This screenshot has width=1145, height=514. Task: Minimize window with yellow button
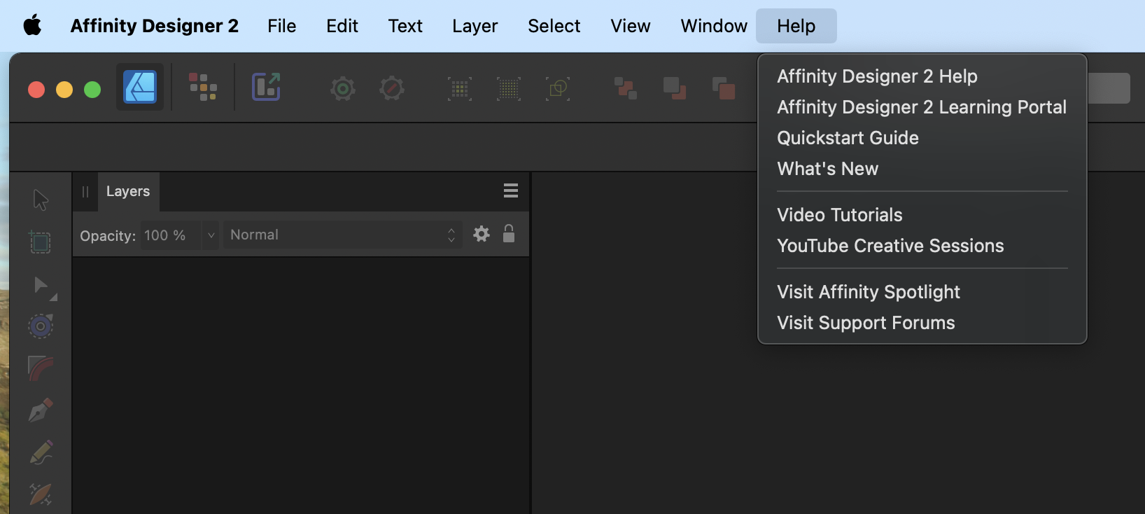click(x=64, y=90)
